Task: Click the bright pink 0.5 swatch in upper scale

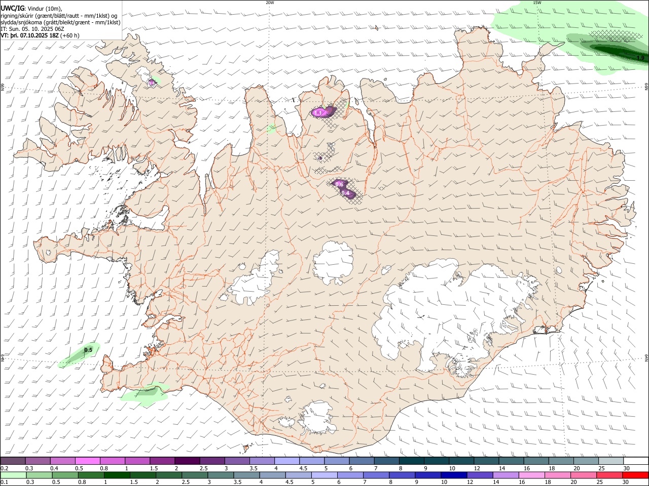Action: 87,461
